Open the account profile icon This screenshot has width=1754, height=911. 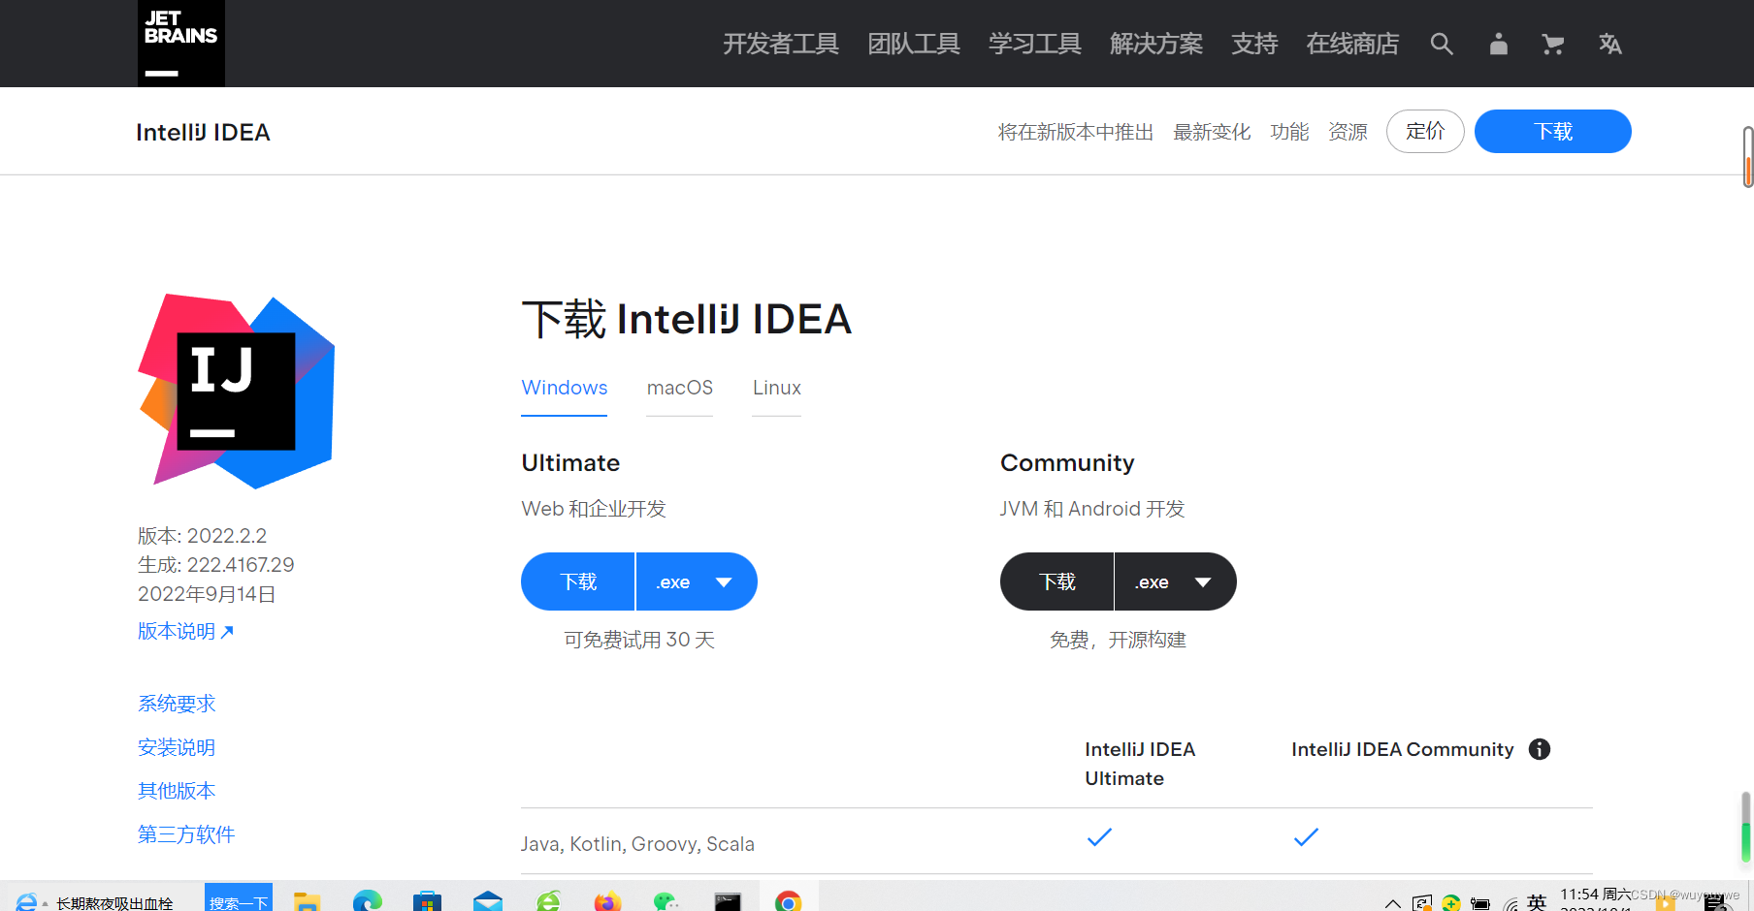click(x=1498, y=44)
